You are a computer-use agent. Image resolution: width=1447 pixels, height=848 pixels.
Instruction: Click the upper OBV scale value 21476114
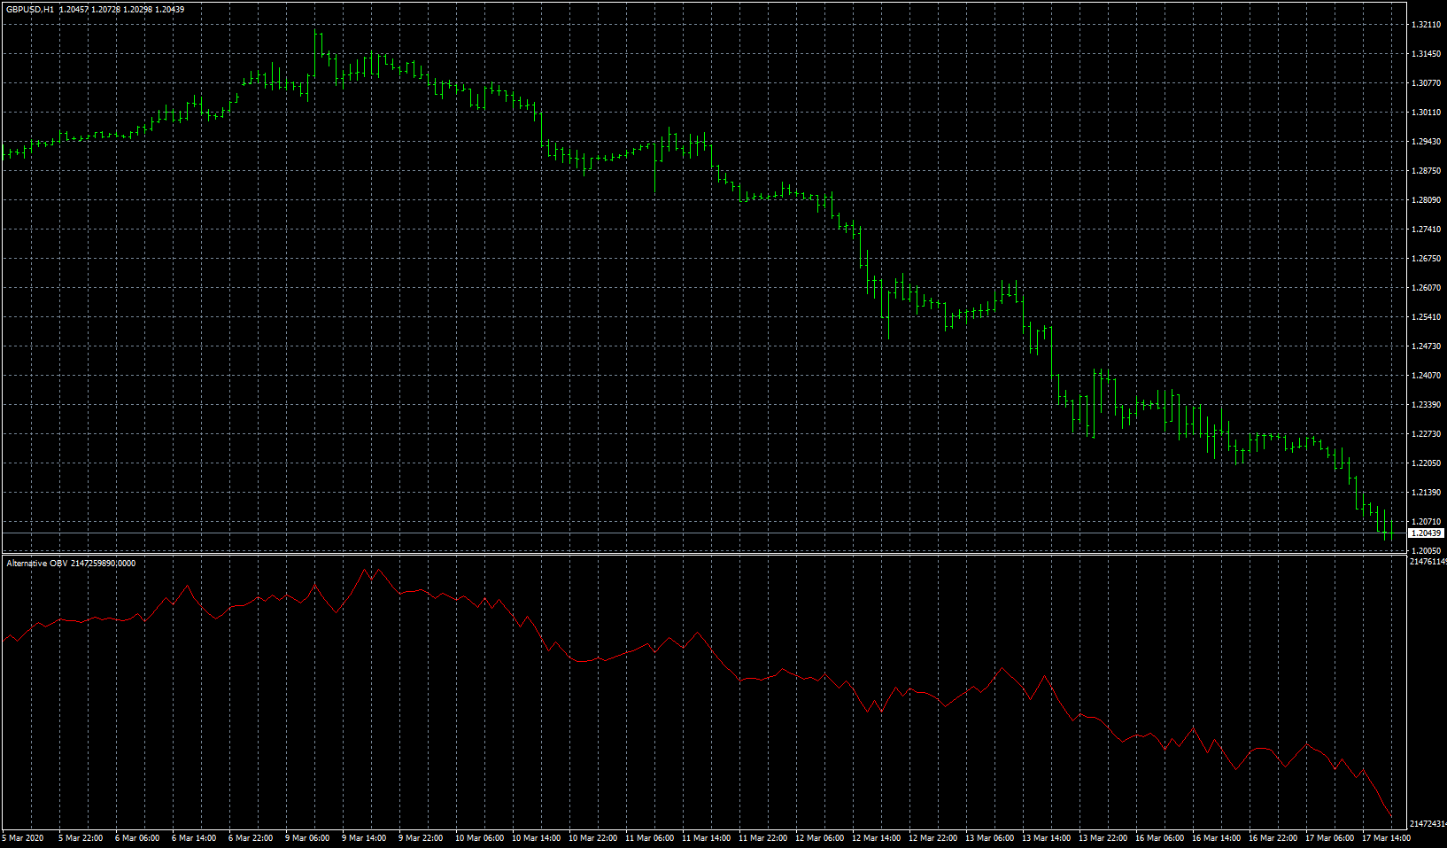(1428, 562)
